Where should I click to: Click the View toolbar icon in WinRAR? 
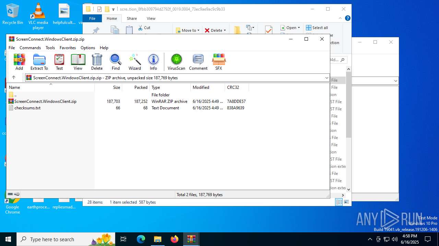pyautogui.click(x=78, y=62)
